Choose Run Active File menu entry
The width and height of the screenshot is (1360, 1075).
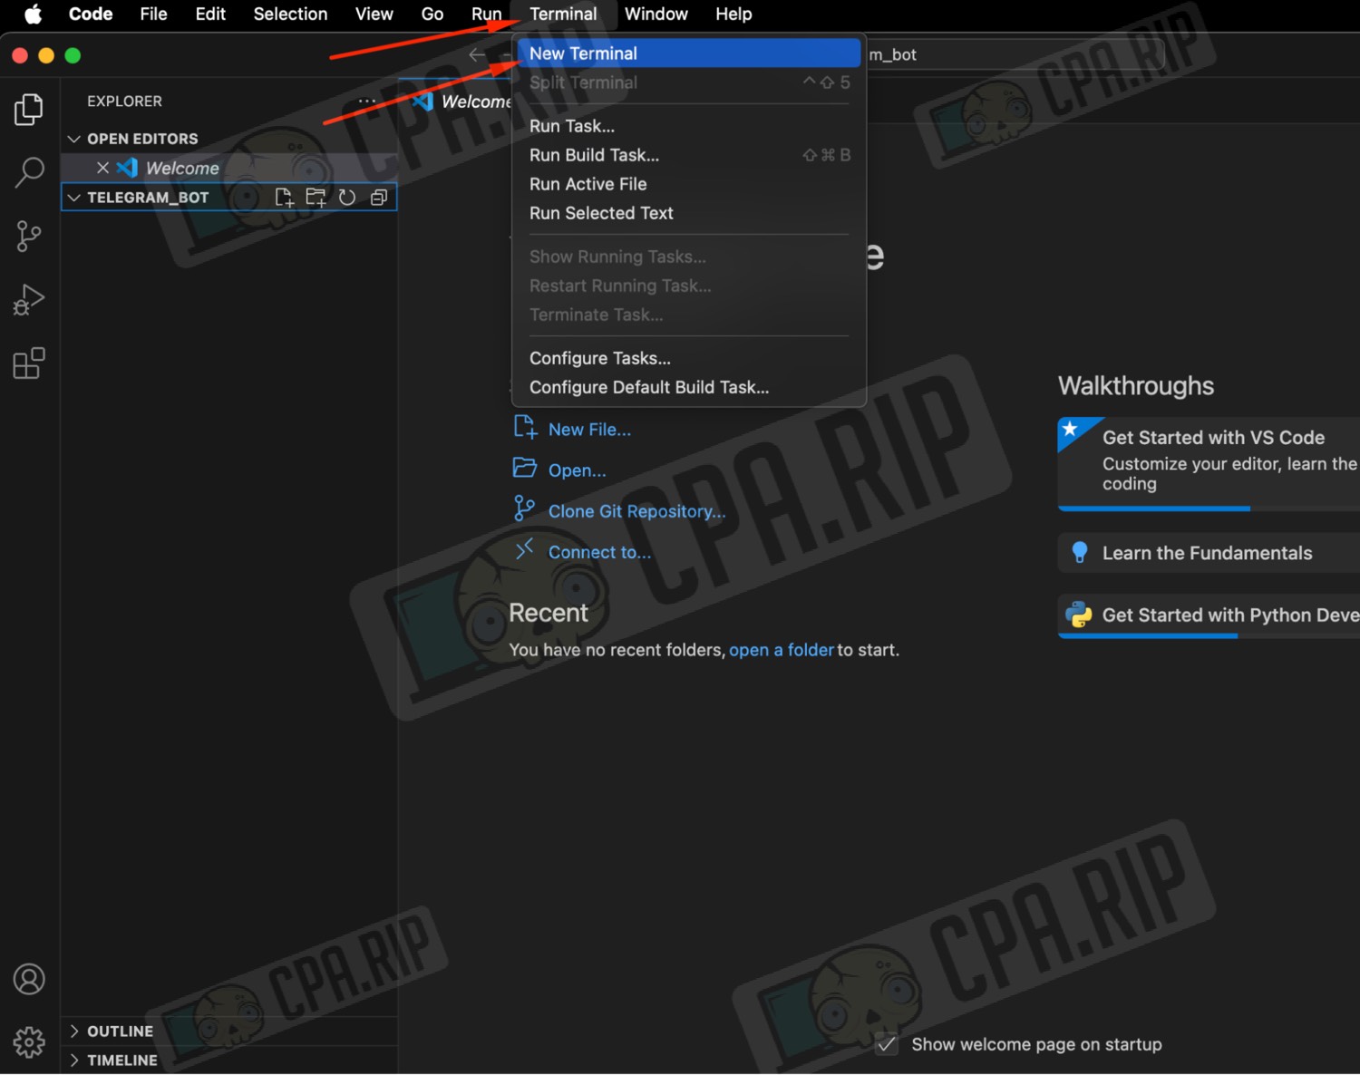tap(689, 184)
